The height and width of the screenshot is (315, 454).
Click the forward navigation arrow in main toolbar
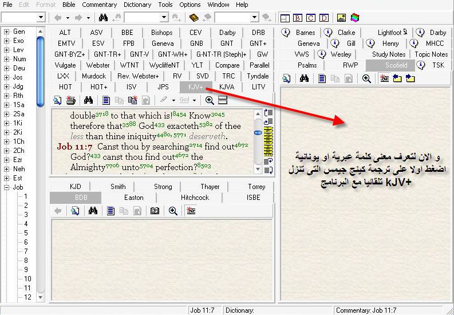coord(78,18)
